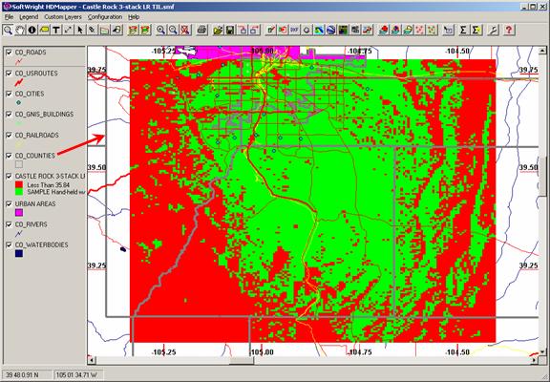Screen dimensions: 550x382
Task: Open settings with the wrench icon
Action: click(x=493, y=31)
